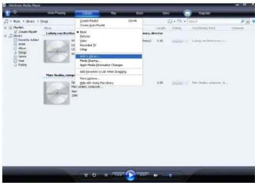255x183 pixels.
Task: Sort by the Rating column header
Action: 177,28
